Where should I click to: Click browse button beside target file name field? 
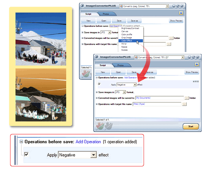coord(184,104)
